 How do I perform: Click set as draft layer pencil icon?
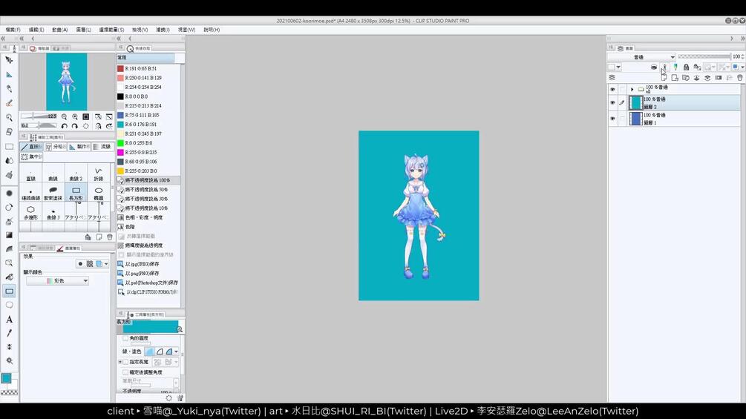[x=675, y=67]
